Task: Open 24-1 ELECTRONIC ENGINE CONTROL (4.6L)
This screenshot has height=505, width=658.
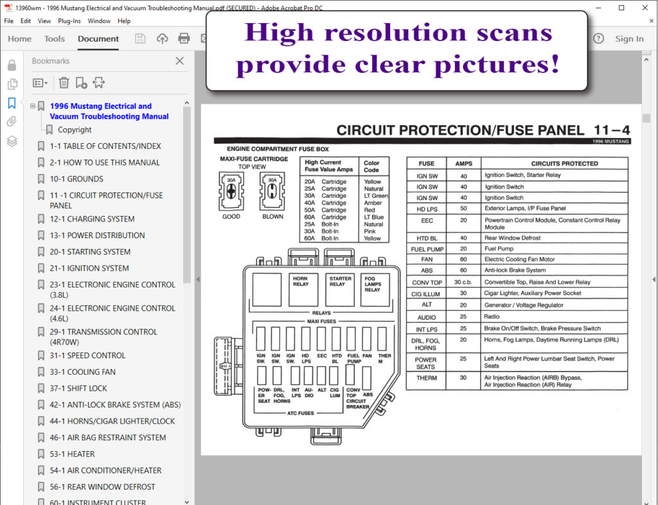Action: pyautogui.click(x=112, y=313)
